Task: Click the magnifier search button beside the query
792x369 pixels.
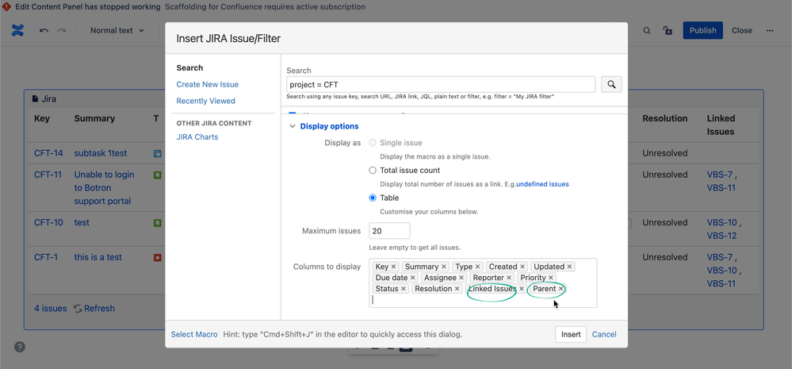Action: click(x=611, y=84)
